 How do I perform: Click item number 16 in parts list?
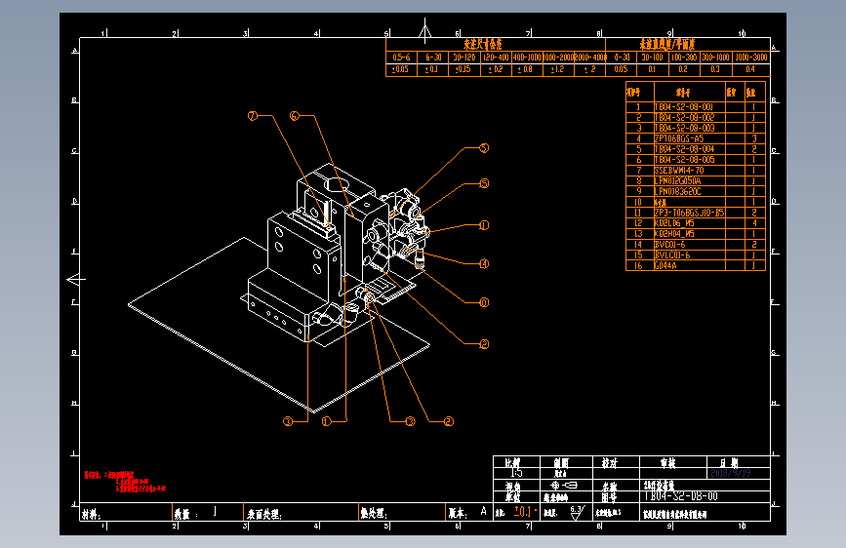point(638,265)
